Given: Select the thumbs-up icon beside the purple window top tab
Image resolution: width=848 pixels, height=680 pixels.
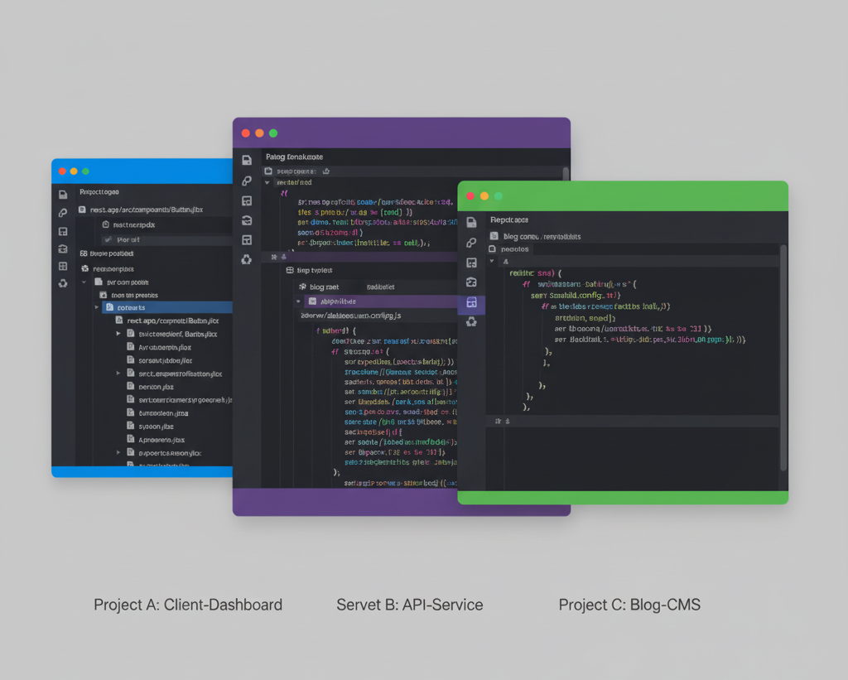Looking at the screenshot, I should (x=326, y=171).
